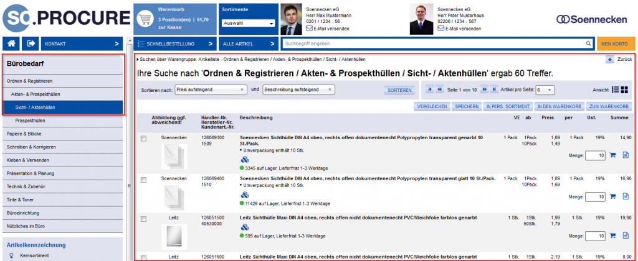Open Kleben & Versenden category
Viewport: 638px width, 261px height.
tap(63, 160)
